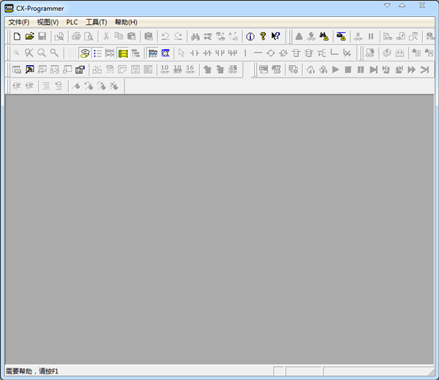Toggle the SYM table view icon
Viewport: 439px width, 380px height.
(x=153, y=53)
